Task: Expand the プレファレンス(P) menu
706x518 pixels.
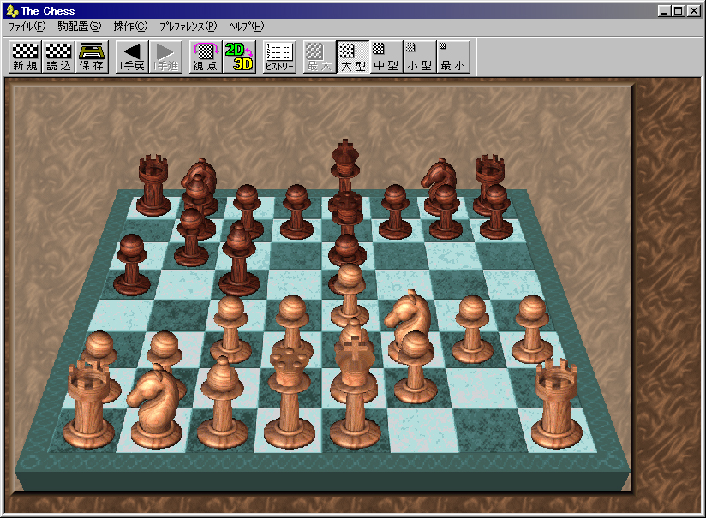Action: pyautogui.click(x=188, y=27)
